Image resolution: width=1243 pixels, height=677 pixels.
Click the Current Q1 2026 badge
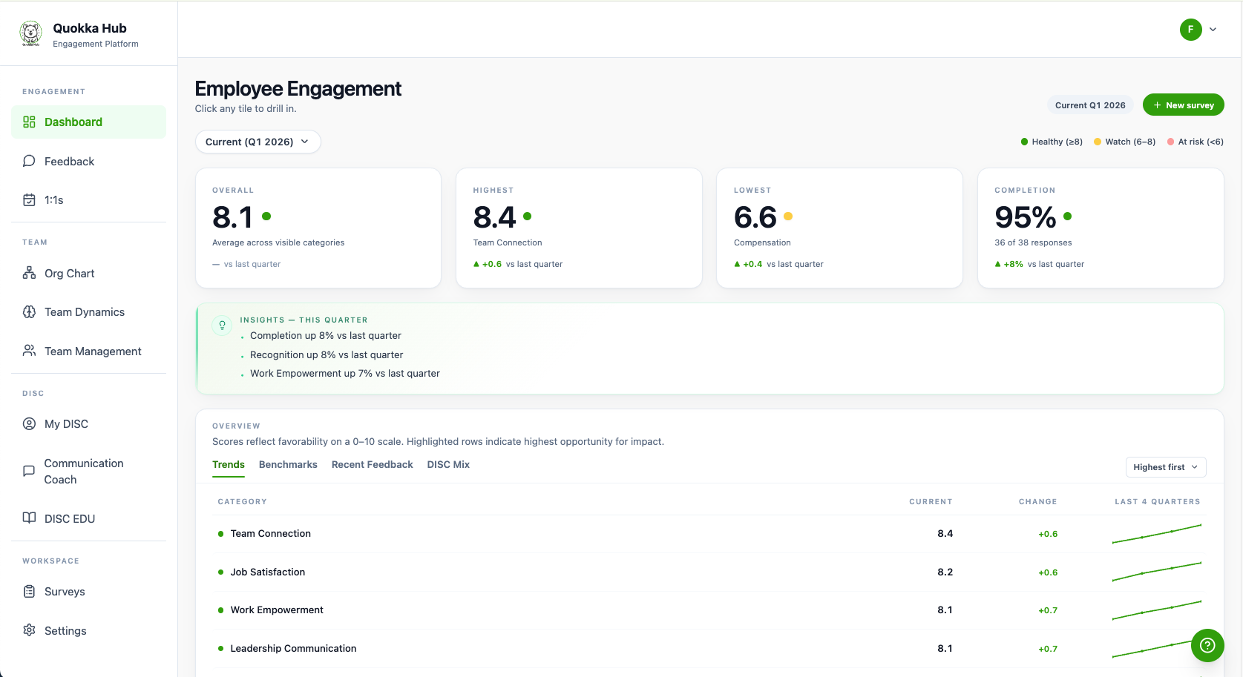click(1090, 105)
